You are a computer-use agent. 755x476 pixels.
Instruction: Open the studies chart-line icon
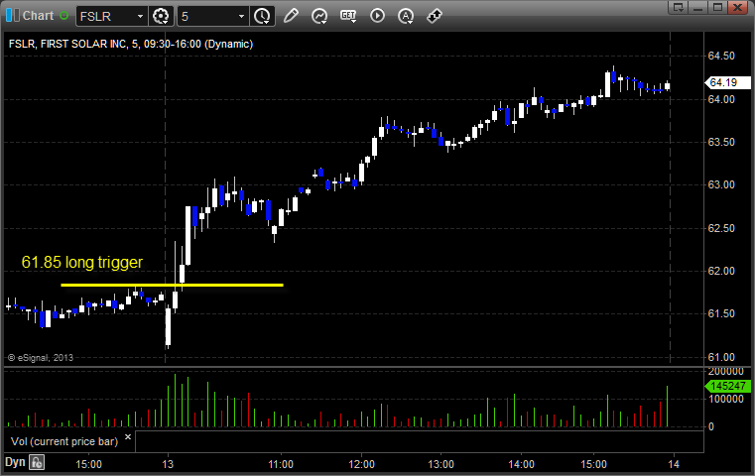(x=319, y=16)
